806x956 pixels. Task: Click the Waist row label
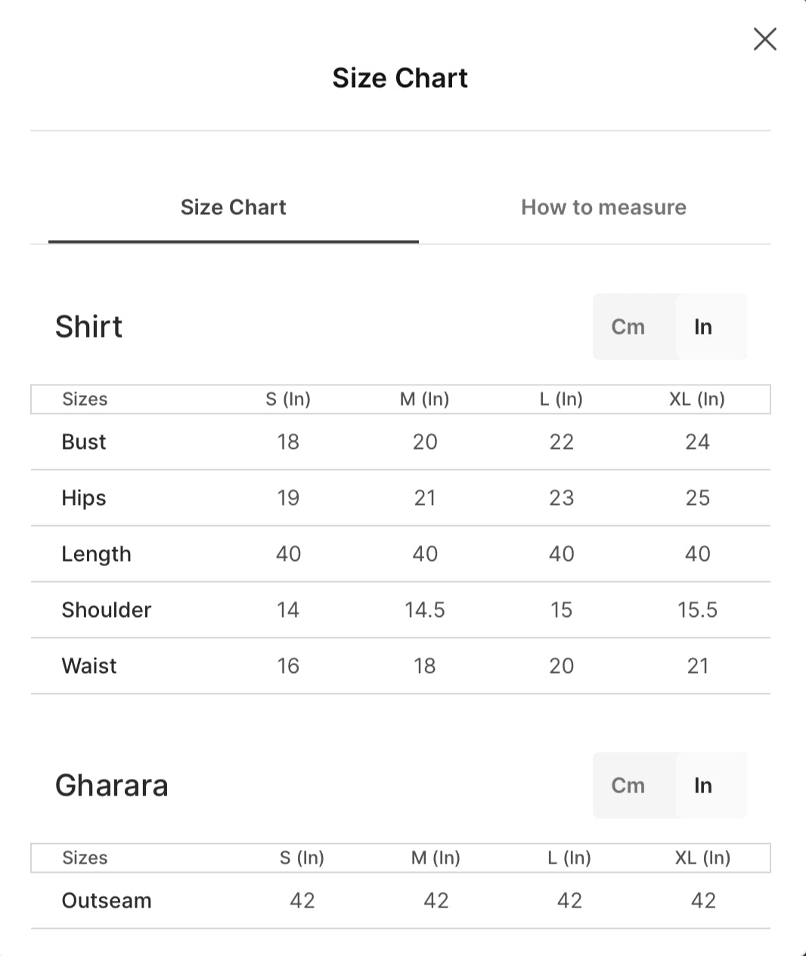click(x=89, y=666)
